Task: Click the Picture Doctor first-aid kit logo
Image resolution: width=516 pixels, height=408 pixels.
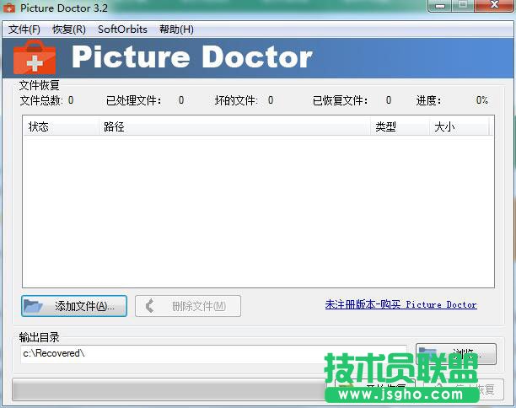Action: pyautogui.click(x=35, y=57)
